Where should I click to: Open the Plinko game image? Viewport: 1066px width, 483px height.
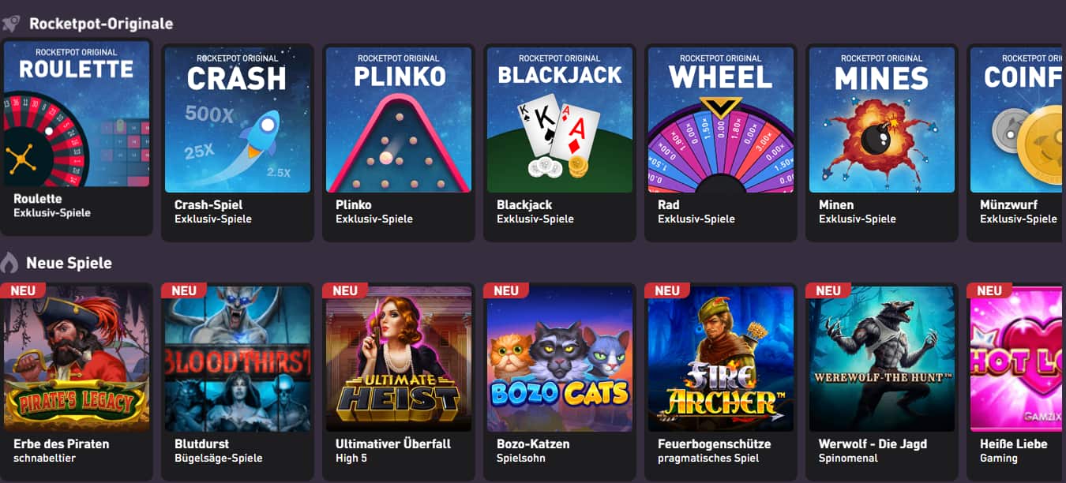tap(399, 120)
